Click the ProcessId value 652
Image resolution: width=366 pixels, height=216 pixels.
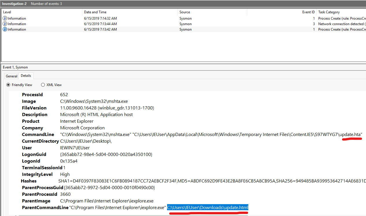(64, 95)
